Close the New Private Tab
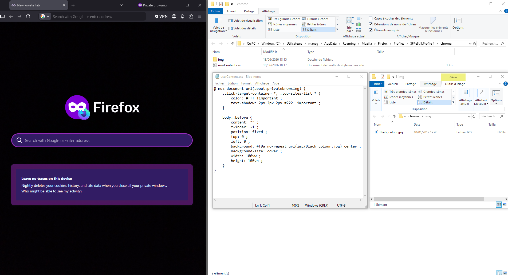Image resolution: width=508 pixels, height=275 pixels. (x=64, y=5)
